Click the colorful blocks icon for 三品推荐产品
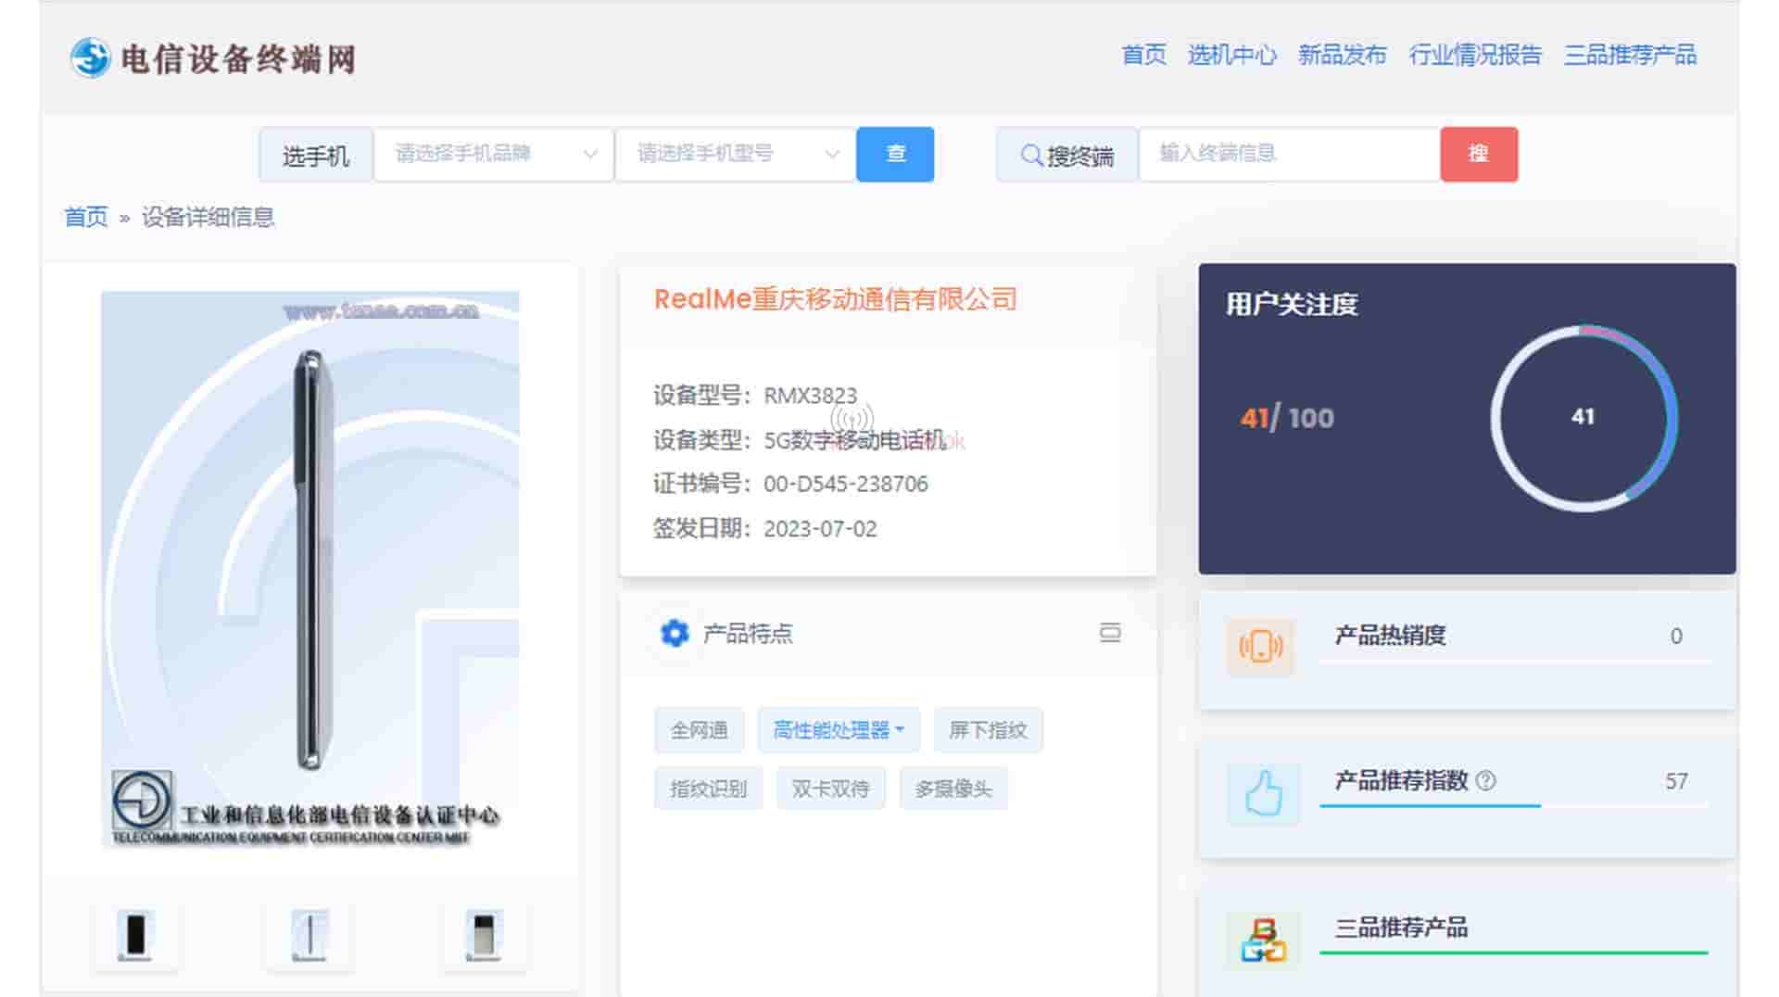This screenshot has width=1779, height=997. click(x=1263, y=940)
